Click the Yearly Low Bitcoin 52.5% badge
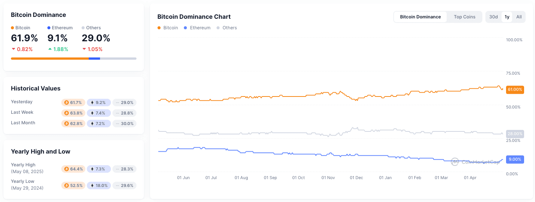The height and width of the screenshot is (202, 535). [x=73, y=185]
